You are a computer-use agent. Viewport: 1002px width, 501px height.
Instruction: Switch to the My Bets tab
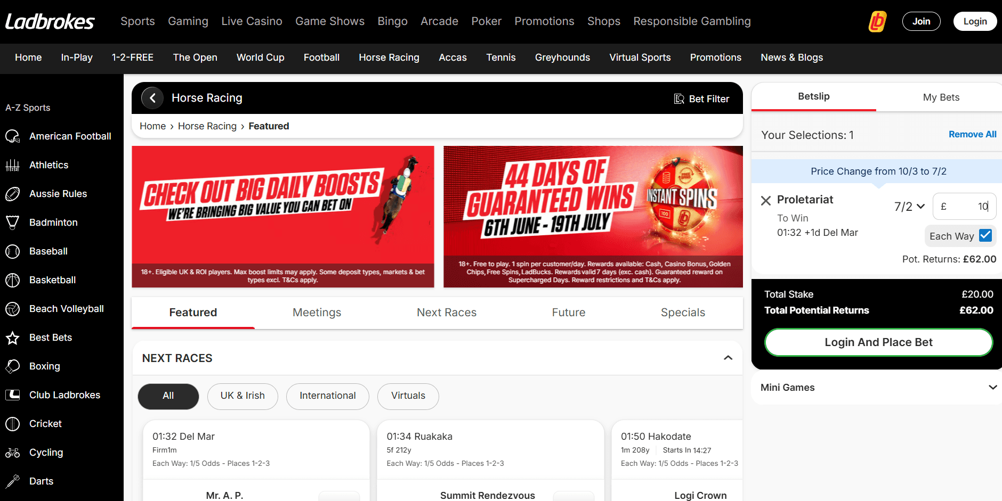point(941,97)
